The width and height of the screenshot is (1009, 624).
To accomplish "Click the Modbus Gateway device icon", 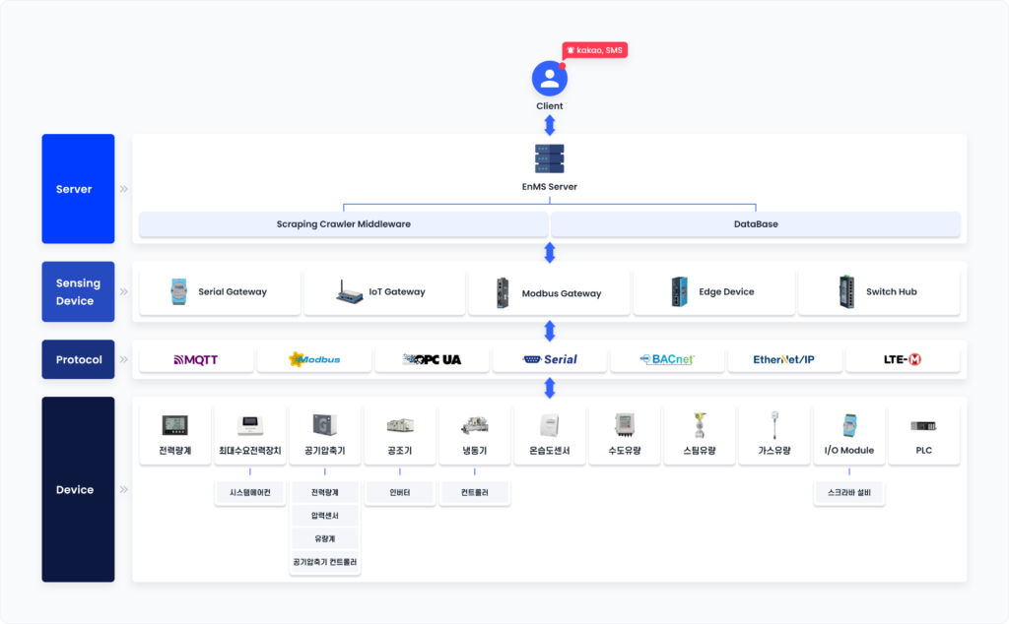I will [x=503, y=293].
